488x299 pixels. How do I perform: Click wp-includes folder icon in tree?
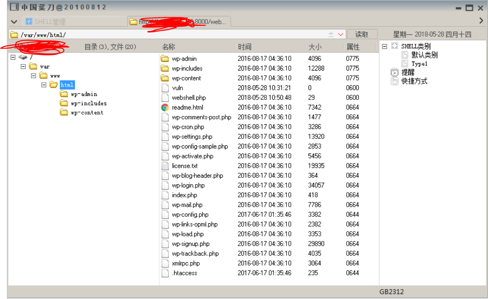(x=64, y=103)
